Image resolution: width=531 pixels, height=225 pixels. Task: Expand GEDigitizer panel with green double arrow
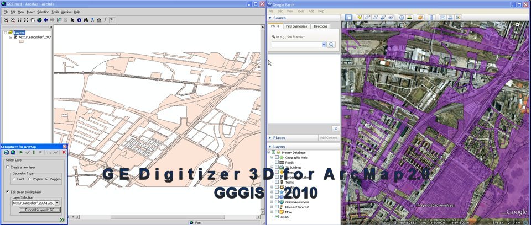click(x=62, y=220)
